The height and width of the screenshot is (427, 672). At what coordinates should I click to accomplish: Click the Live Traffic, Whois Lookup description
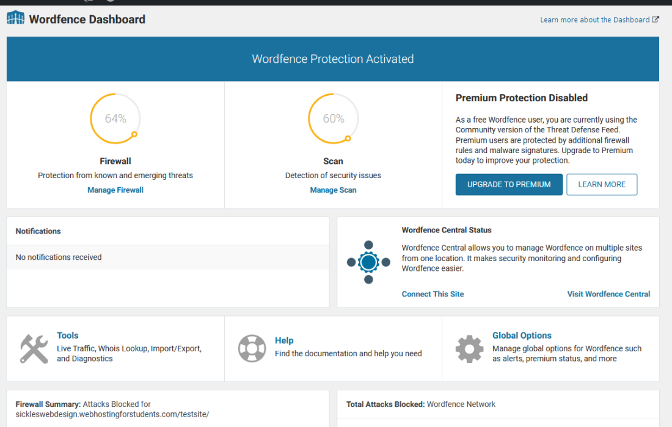129,353
